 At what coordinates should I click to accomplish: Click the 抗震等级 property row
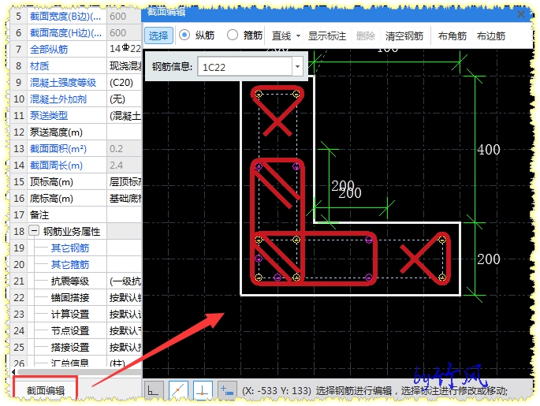click(76, 281)
